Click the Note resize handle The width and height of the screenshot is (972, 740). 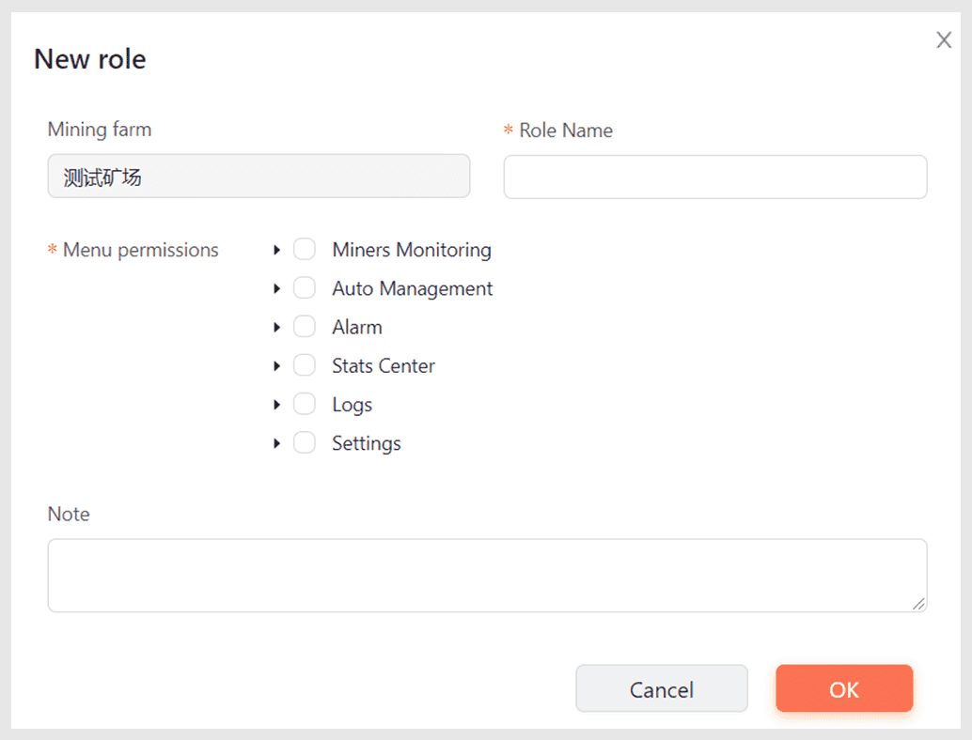(x=918, y=604)
